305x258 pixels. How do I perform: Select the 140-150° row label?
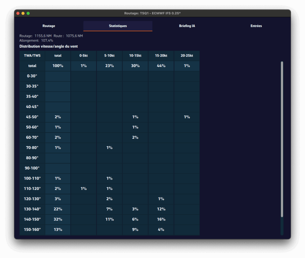click(x=32, y=219)
